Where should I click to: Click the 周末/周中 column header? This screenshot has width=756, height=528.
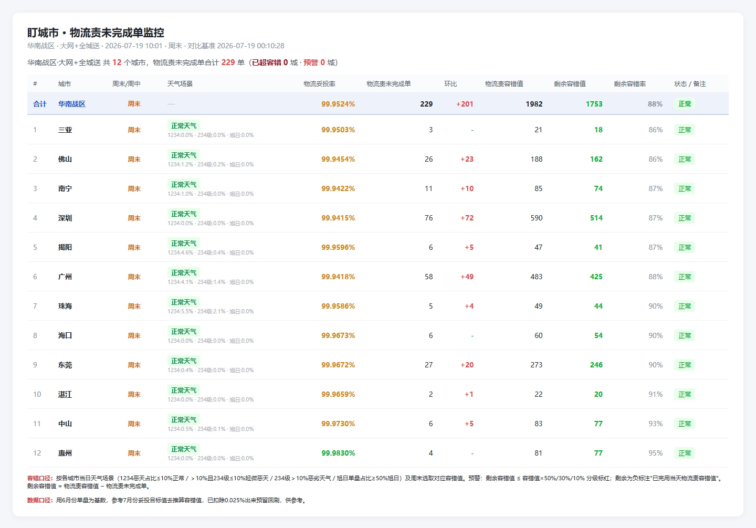pyautogui.click(x=127, y=84)
